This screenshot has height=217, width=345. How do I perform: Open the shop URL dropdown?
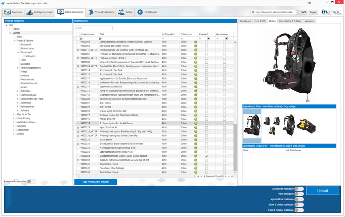(297, 13)
